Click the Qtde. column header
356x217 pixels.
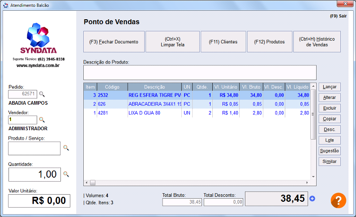[202, 87]
